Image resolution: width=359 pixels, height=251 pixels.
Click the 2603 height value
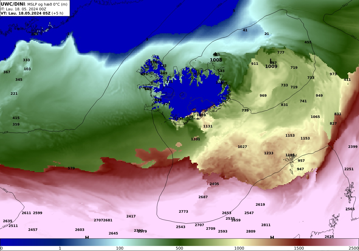(80, 230)
